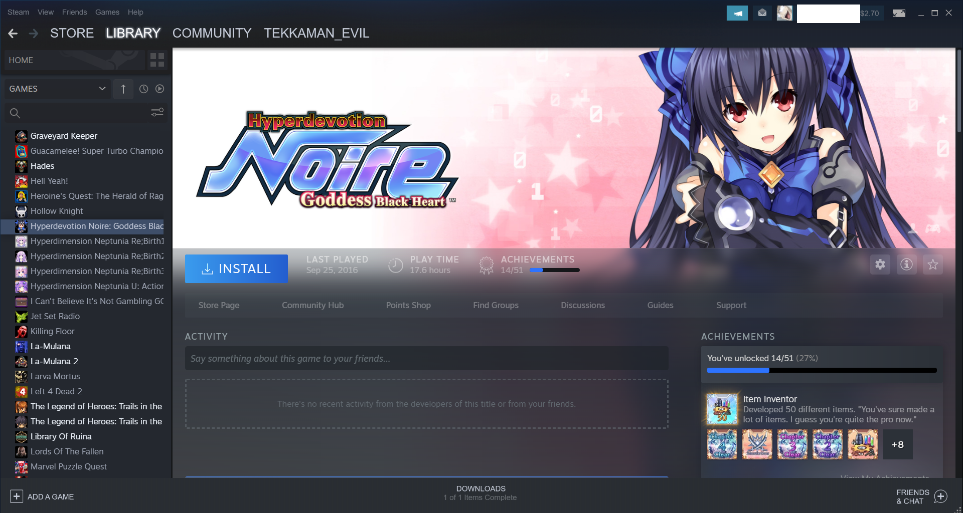
Task: Click the header achievements progress bar
Action: [x=554, y=270]
